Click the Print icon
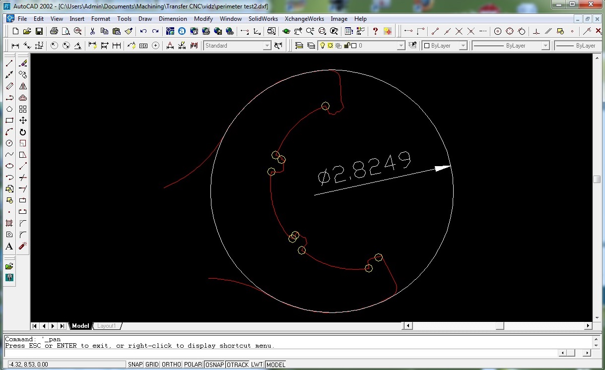The image size is (605, 370). tap(54, 31)
